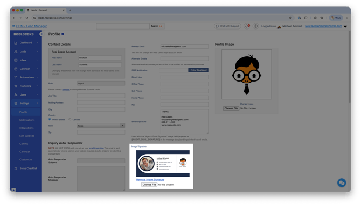Open the help question mark icon
The image size is (361, 205).
[x=255, y=26]
